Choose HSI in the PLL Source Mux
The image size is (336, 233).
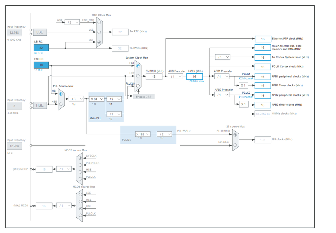(x=61, y=94)
